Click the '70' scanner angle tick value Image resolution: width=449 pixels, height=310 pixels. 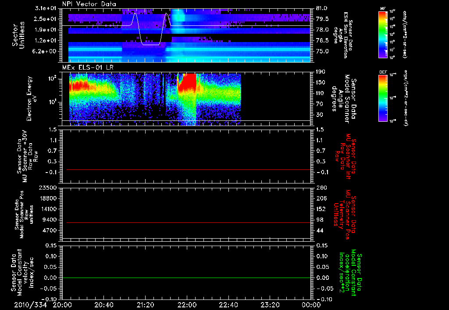coord(319,104)
